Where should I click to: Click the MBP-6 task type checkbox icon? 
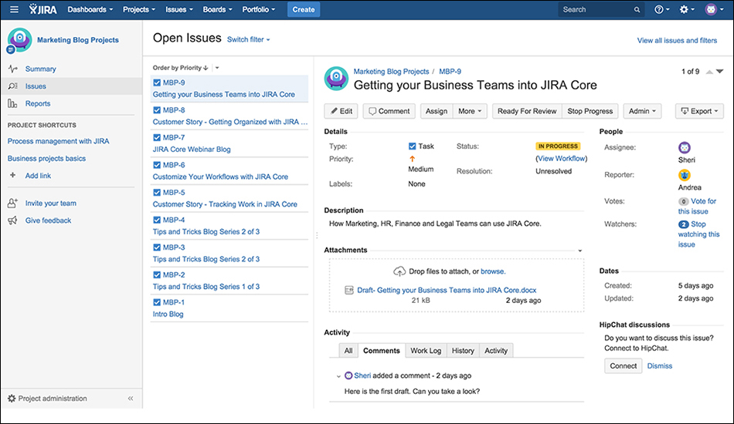[157, 165]
